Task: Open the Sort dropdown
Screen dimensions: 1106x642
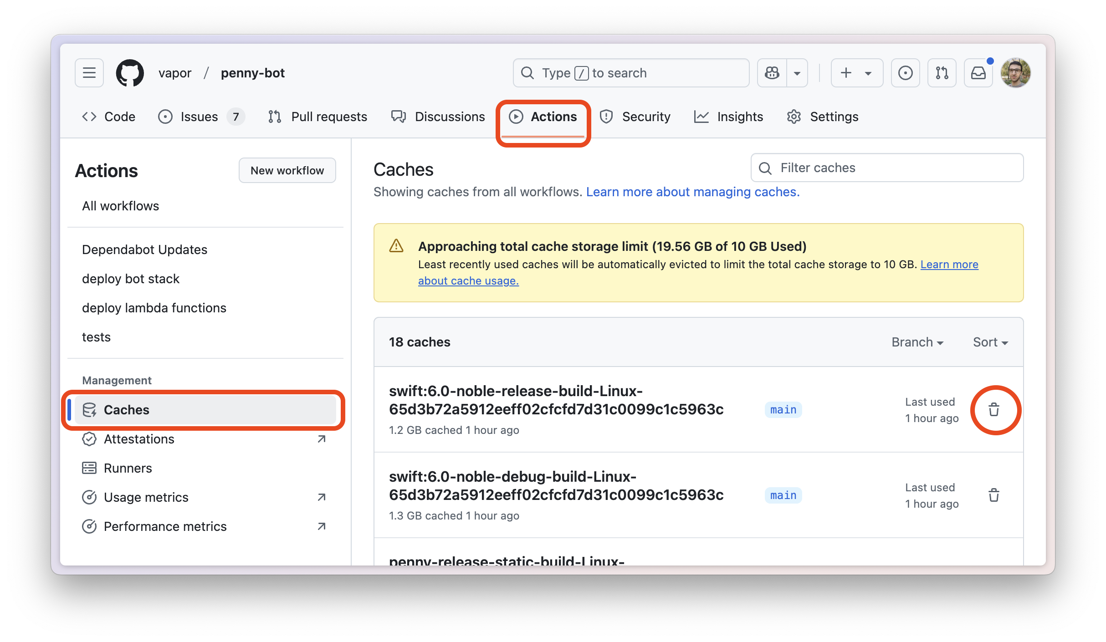Action: (x=990, y=342)
